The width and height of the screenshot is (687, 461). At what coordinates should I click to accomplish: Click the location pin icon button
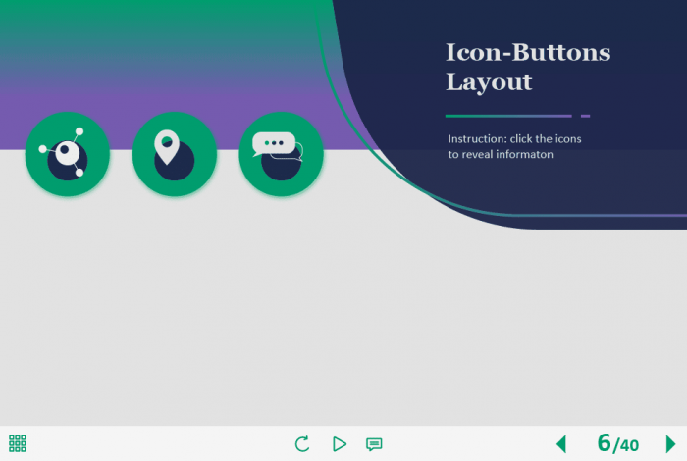[x=175, y=154]
